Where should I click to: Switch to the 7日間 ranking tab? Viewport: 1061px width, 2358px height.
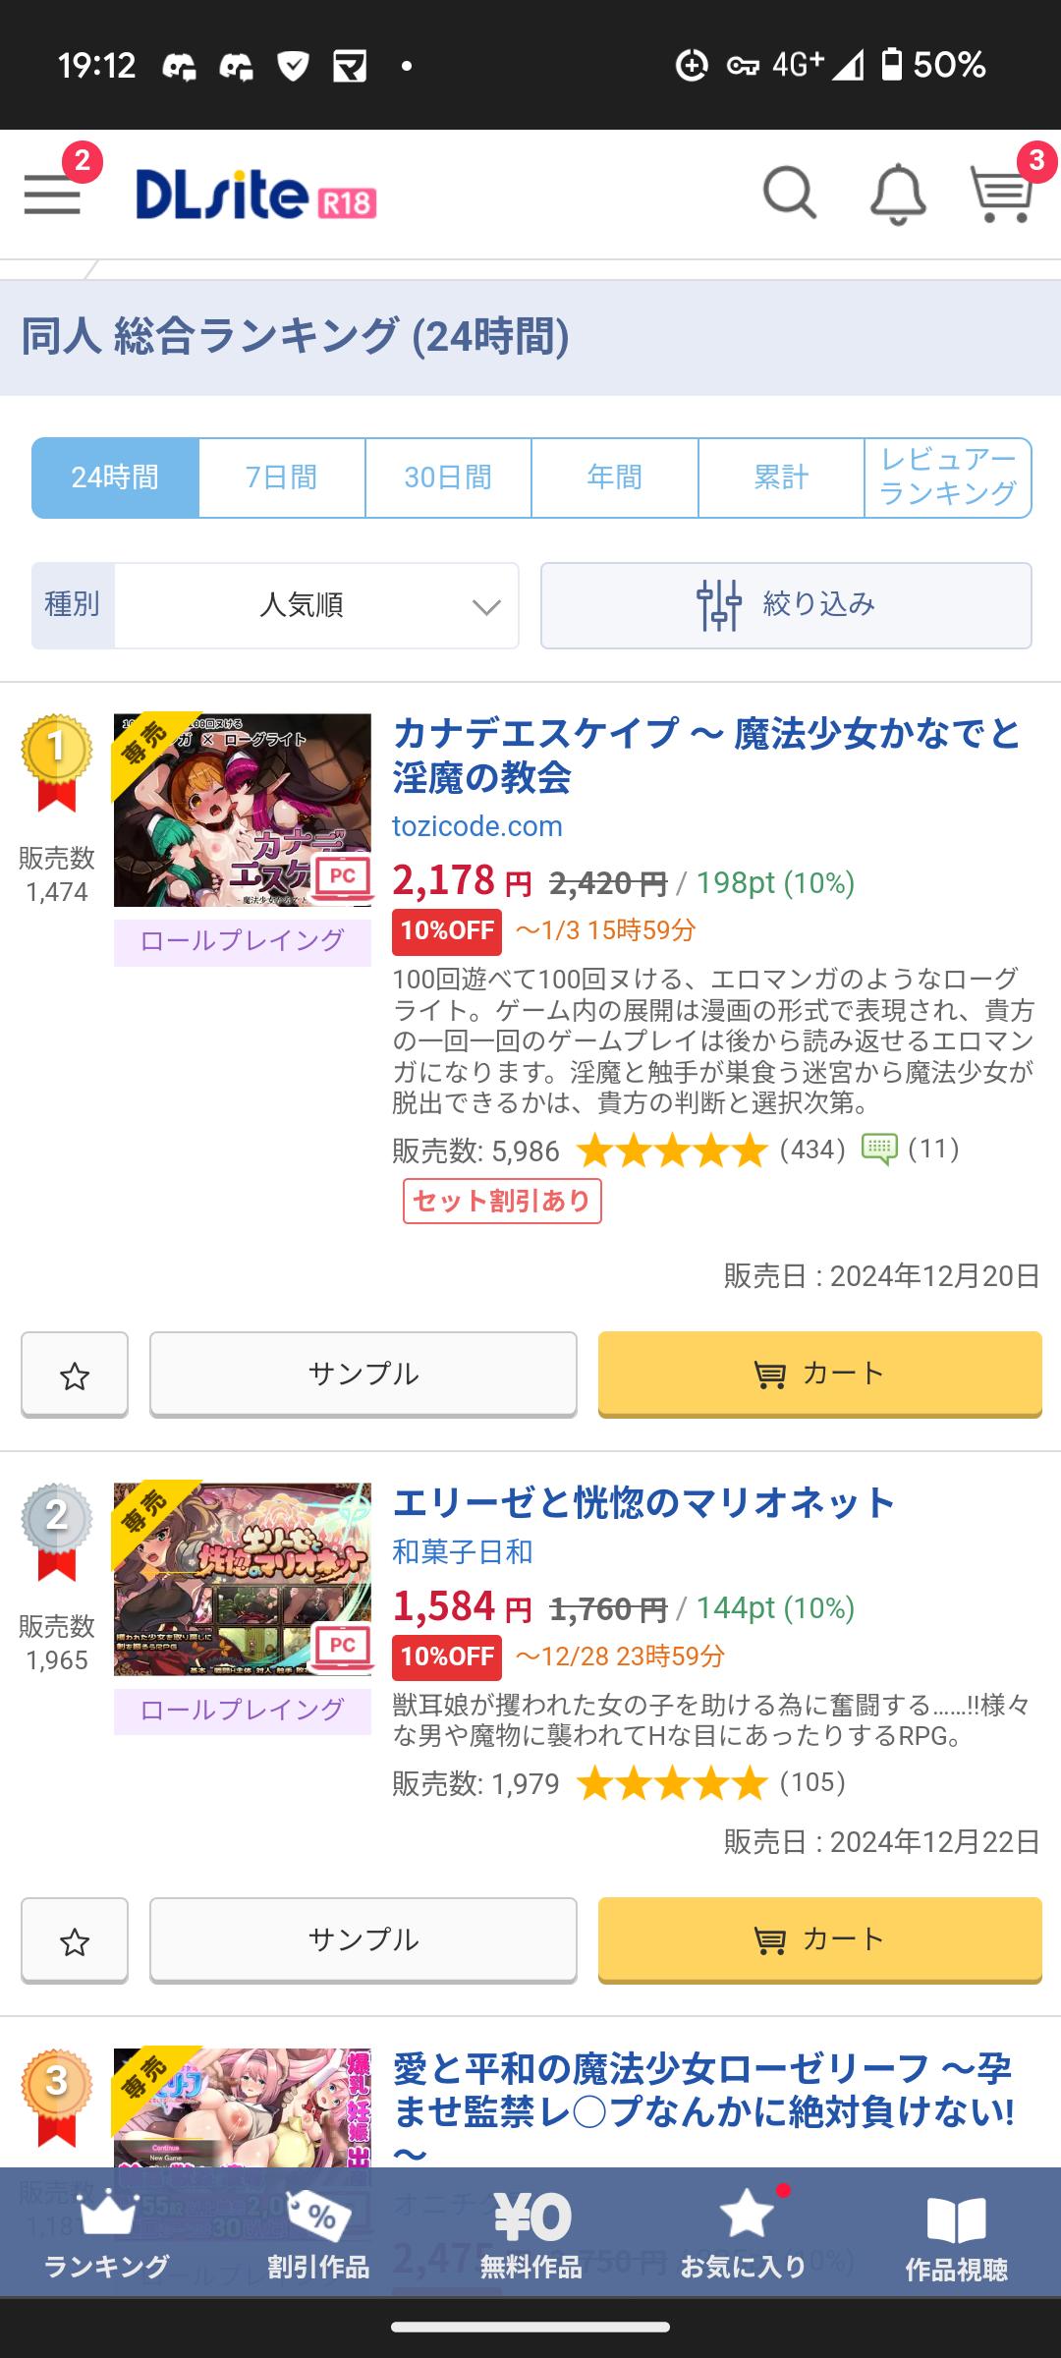(282, 477)
